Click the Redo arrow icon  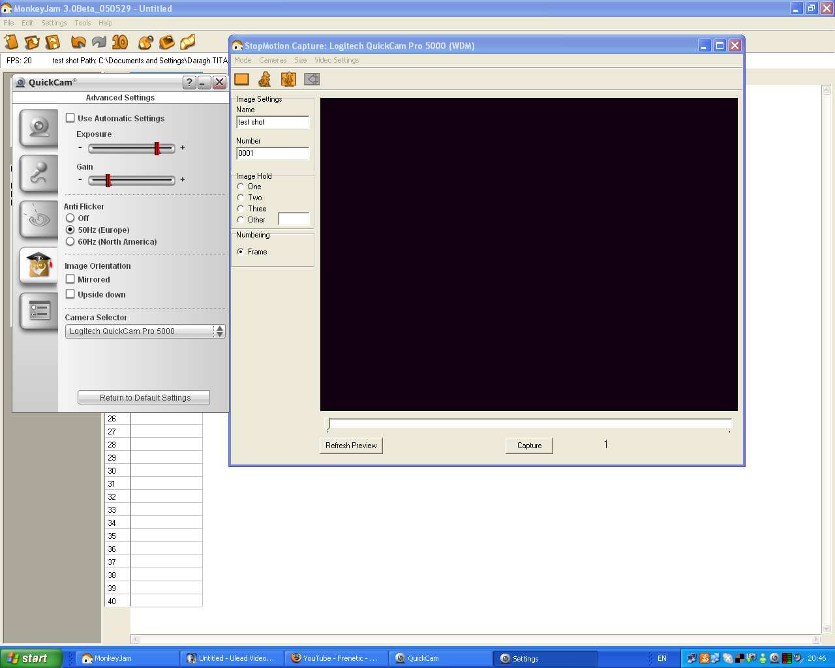click(x=98, y=42)
